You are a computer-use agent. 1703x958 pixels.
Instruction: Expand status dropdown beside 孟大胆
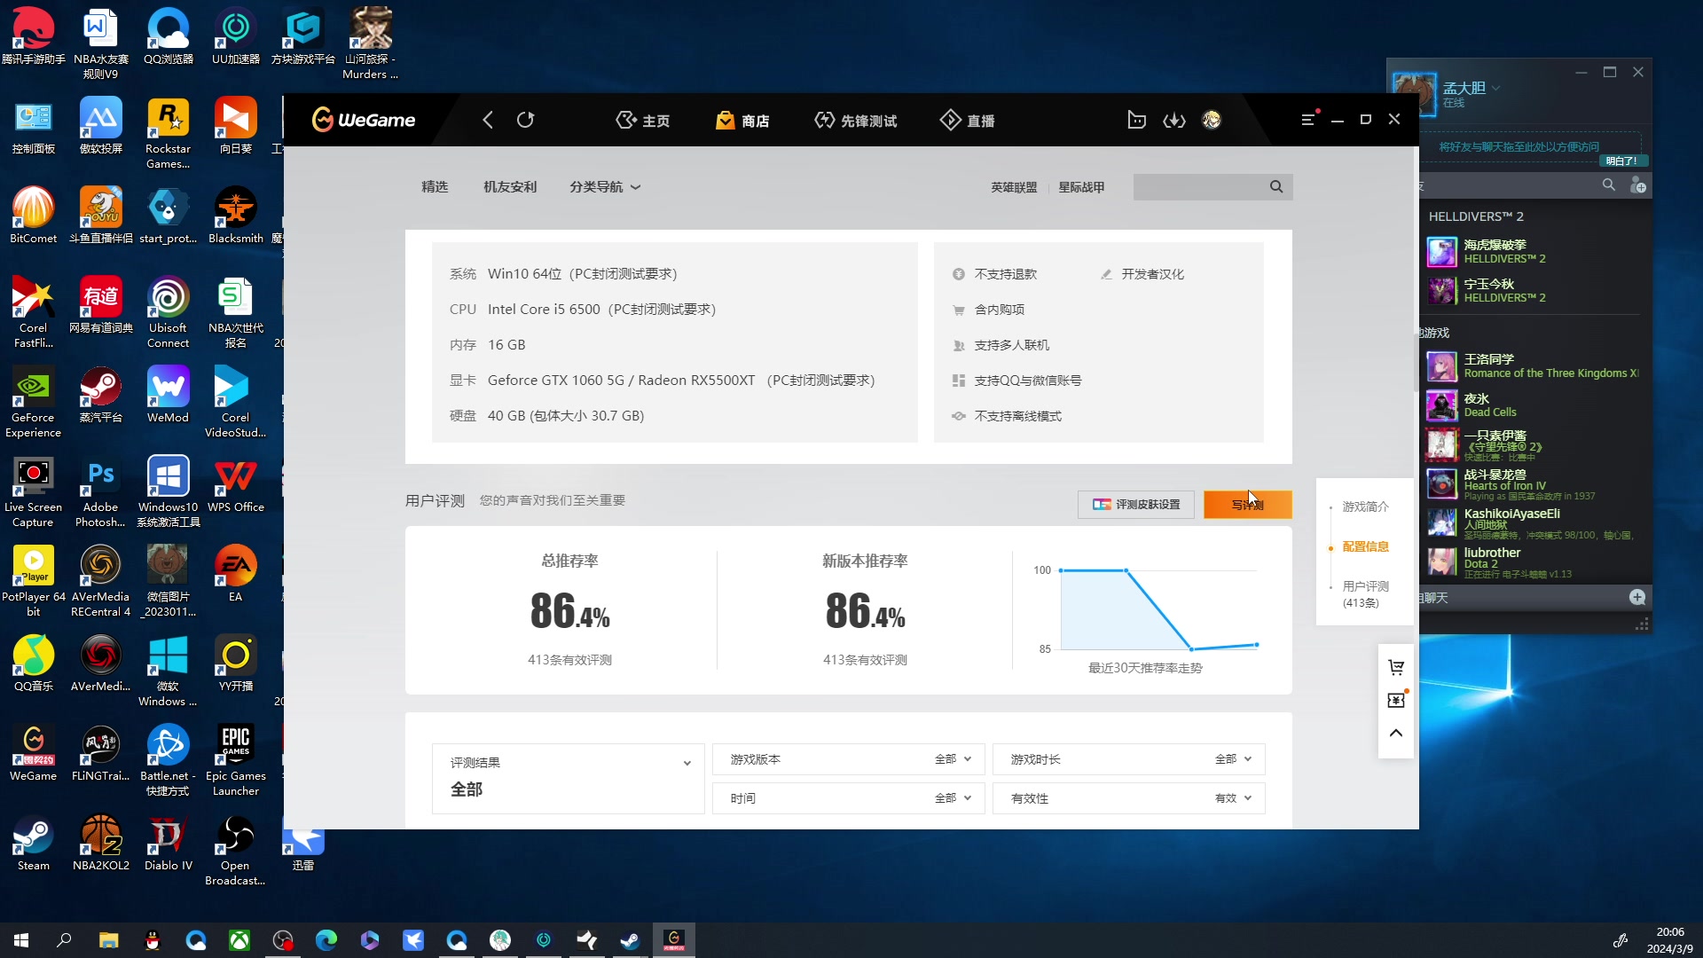[1495, 88]
